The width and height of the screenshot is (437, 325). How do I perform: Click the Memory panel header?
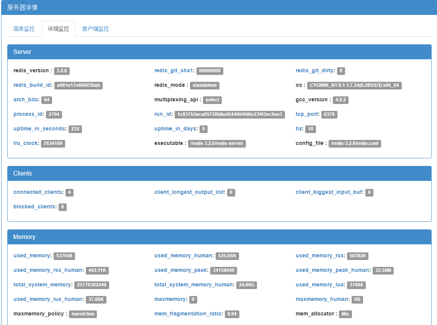[x=219, y=237]
